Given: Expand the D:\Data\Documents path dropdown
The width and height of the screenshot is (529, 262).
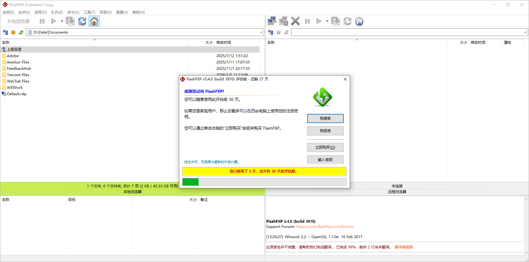Looking at the screenshot, I should pyautogui.click(x=261, y=32).
